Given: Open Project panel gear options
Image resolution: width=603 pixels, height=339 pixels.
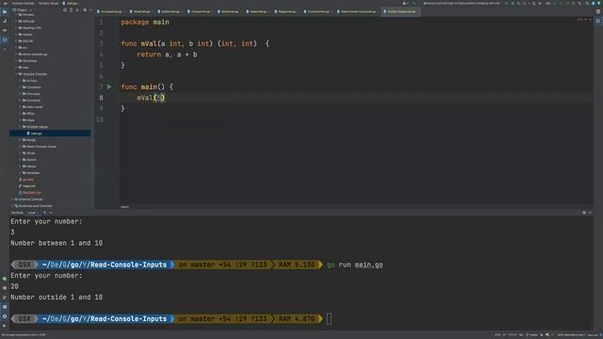Looking at the screenshot, I should point(85,10).
